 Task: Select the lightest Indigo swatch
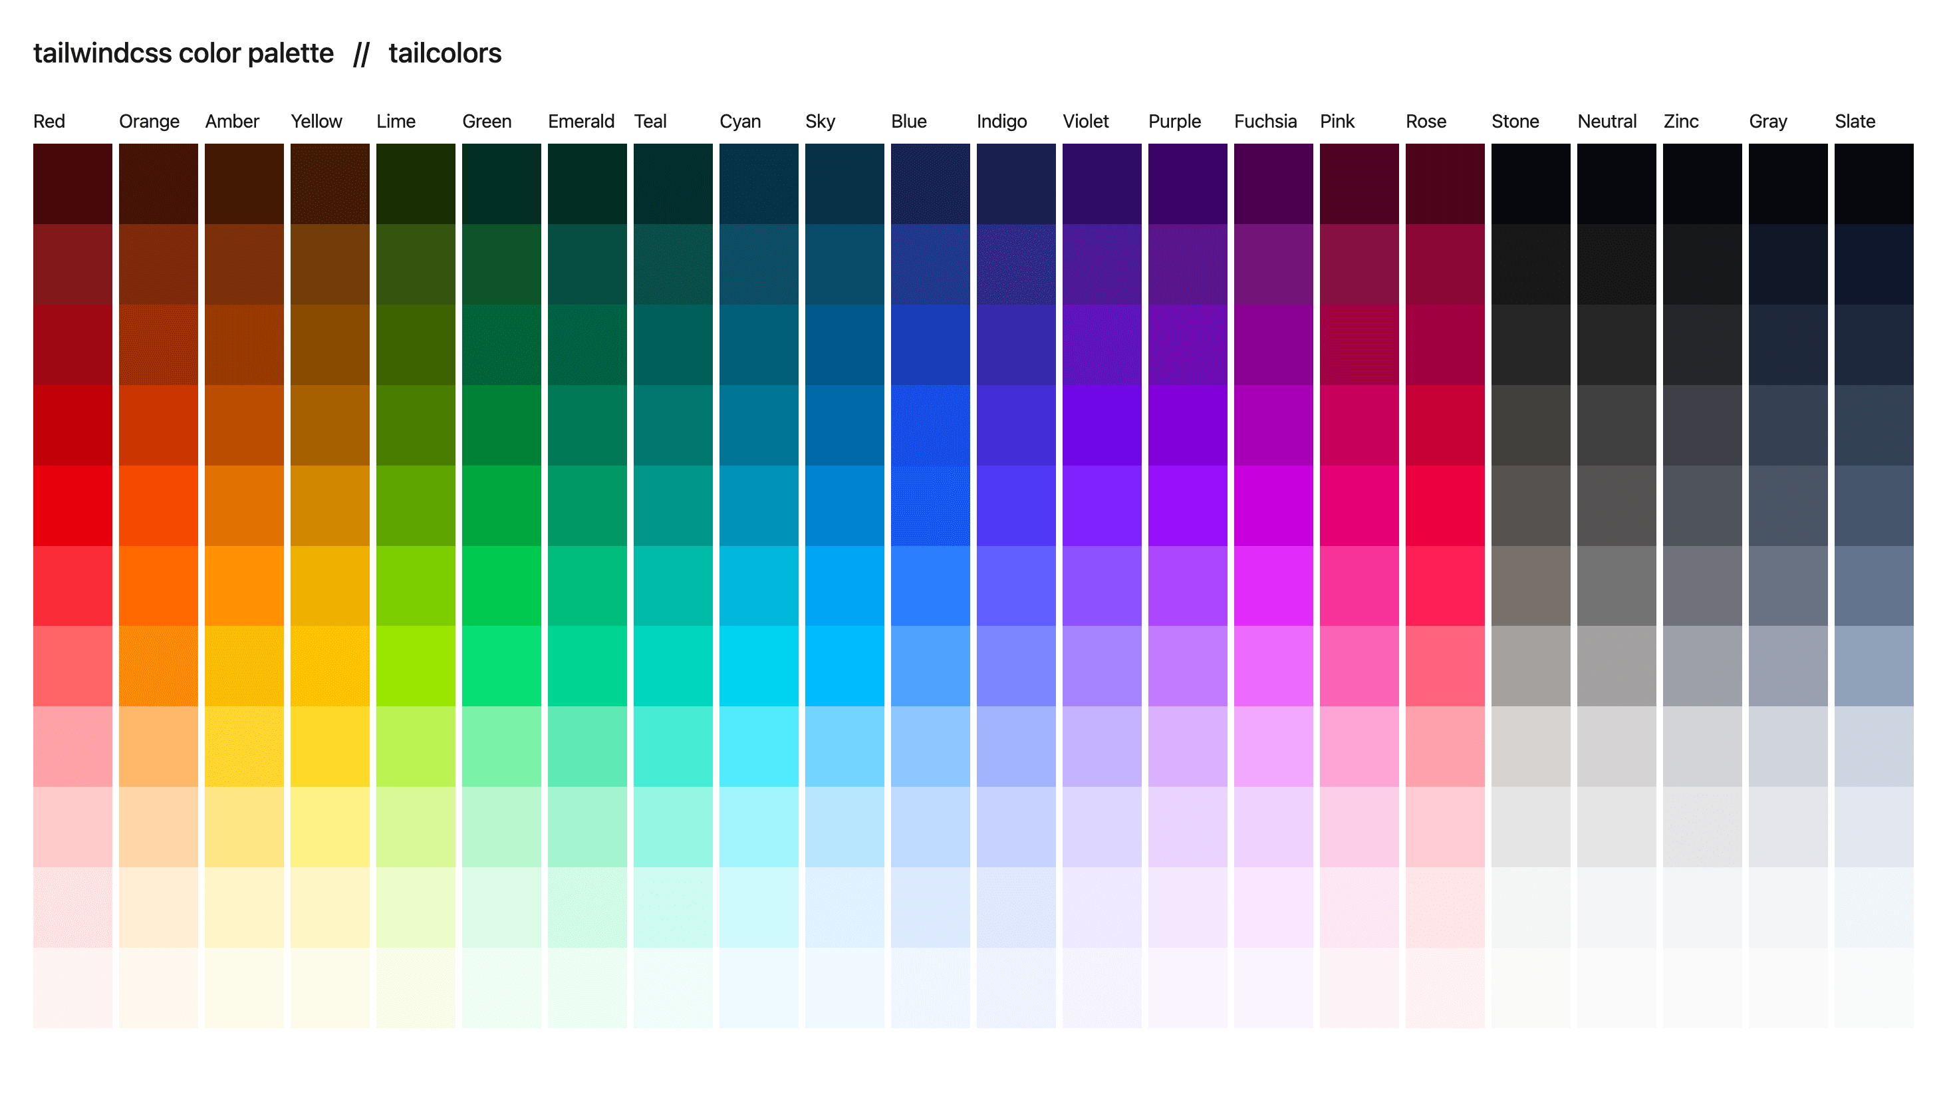pyautogui.click(x=1017, y=988)
